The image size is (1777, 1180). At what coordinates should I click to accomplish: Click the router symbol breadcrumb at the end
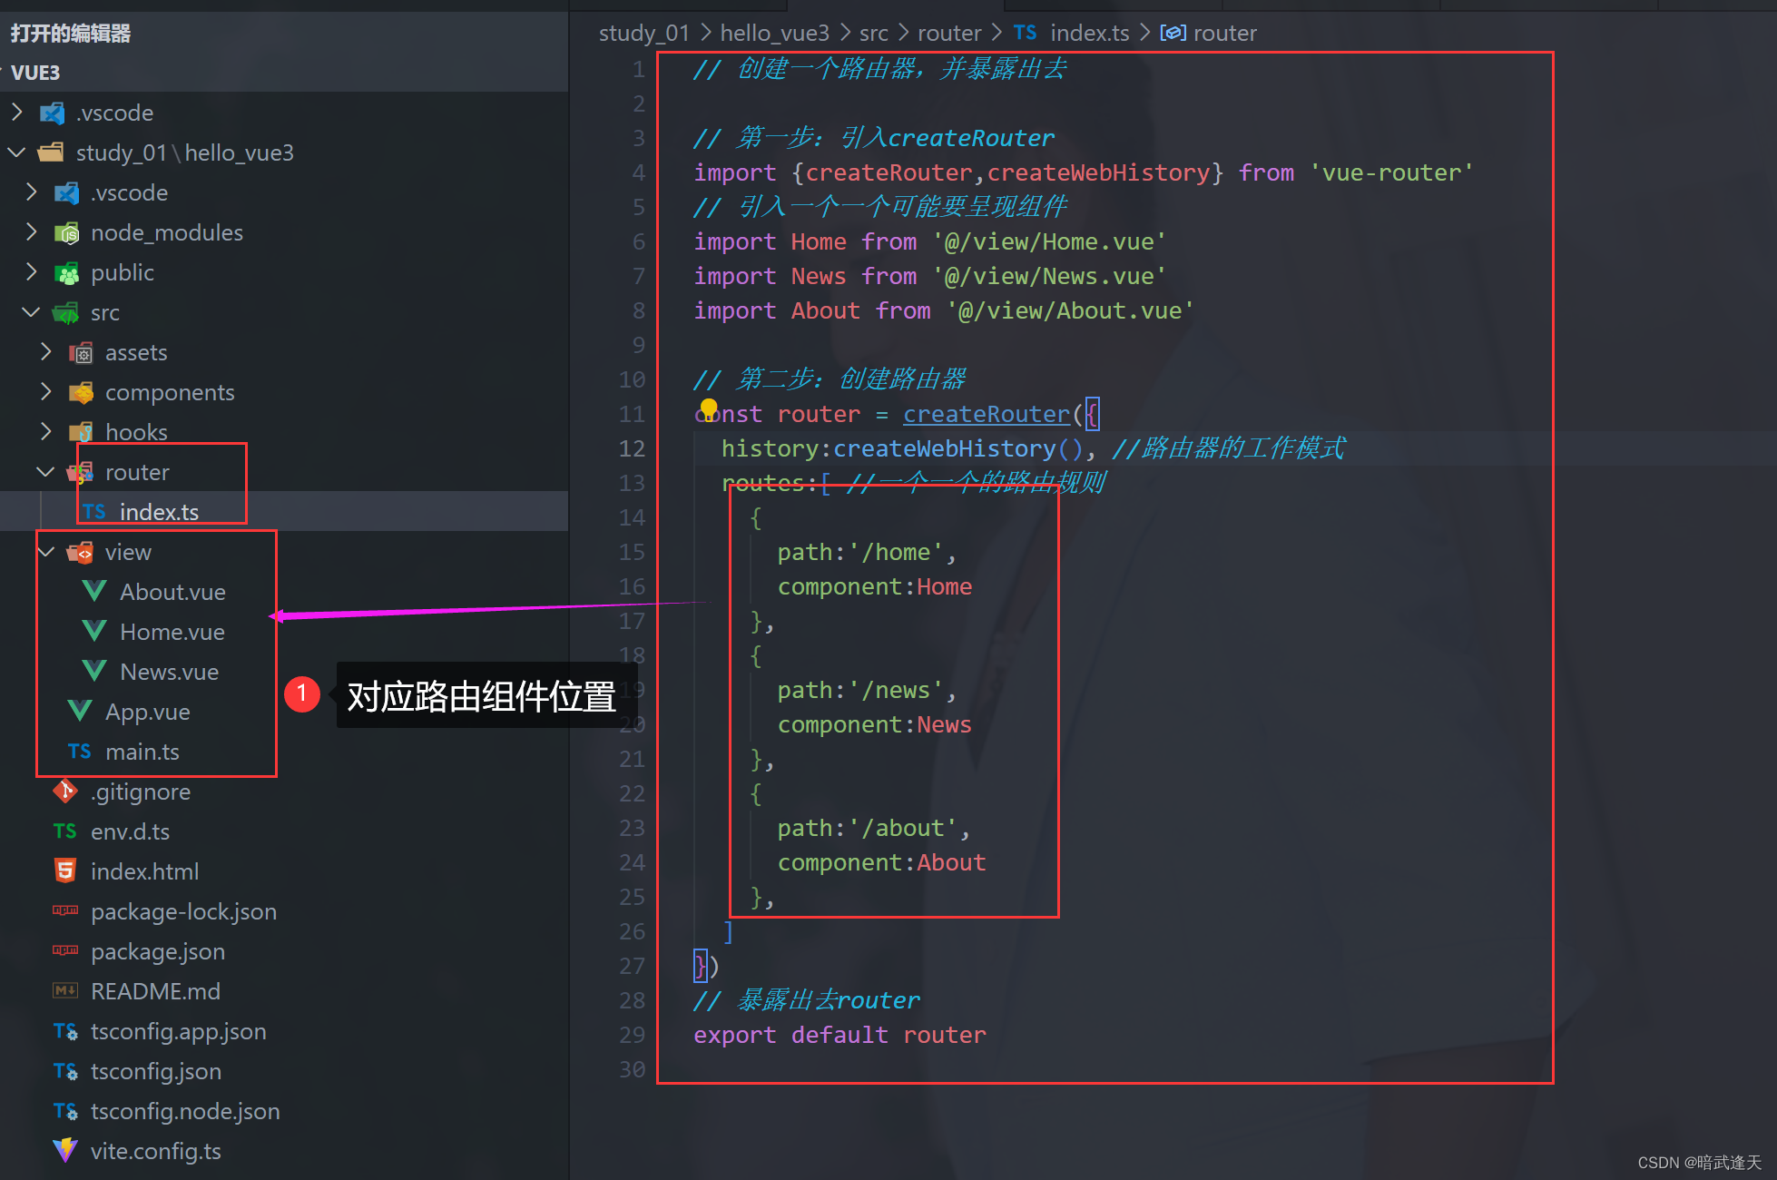[x=1225, y=33]
